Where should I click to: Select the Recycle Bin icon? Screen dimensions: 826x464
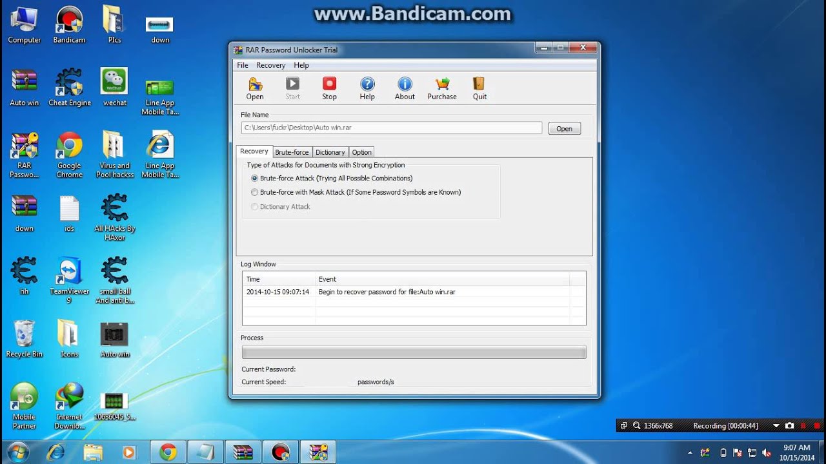pyautogui.click(x=25, y=339)
